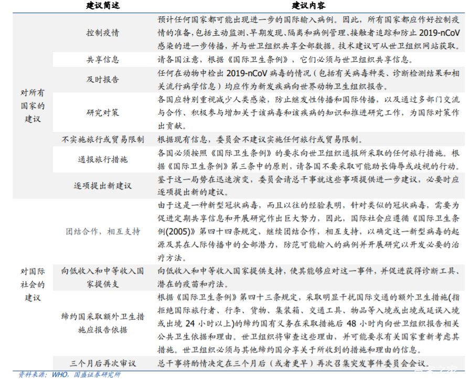The image size is (472, 382).
Task: Click the 研究对策 cell
Action: tap(103, 112)
